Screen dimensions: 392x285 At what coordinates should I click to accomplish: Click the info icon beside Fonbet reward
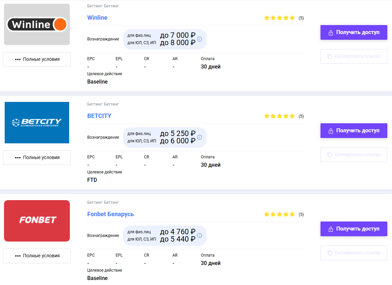200,236
